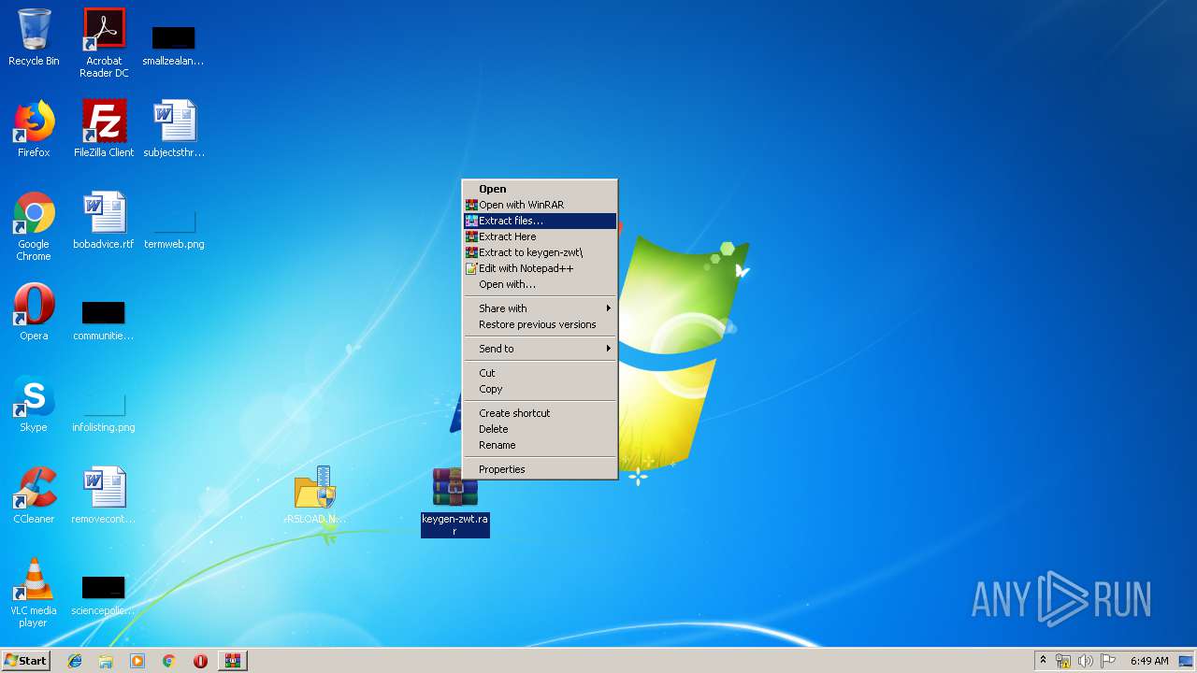Choose Copy in the context menu

tap(540, 389)
